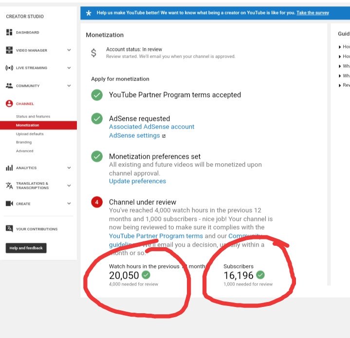
Task: Expand the Video Manager chevron
Action: click(69, 50)
